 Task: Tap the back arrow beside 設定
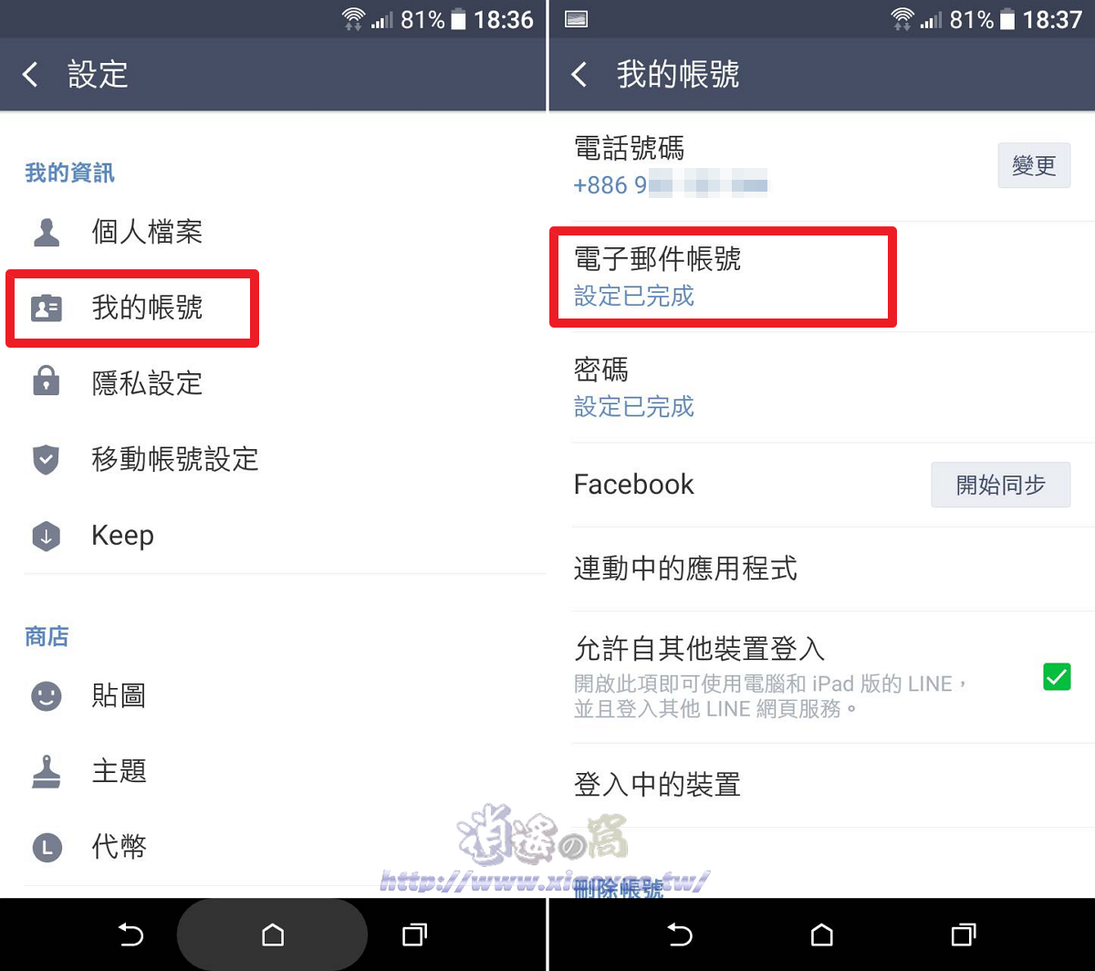[x=31, y=74]
